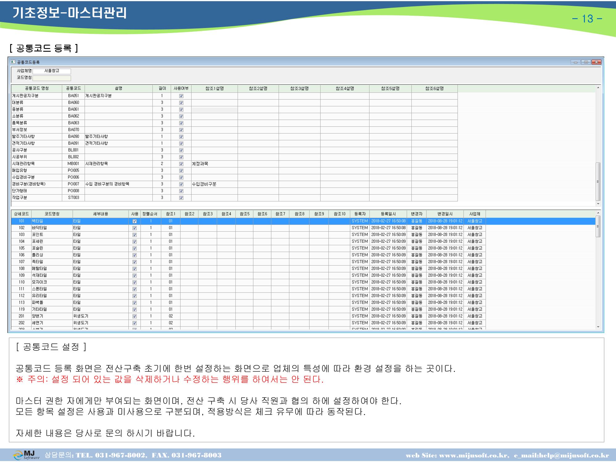Toggle 사용여부 checkbox for 대분류 BA060
Screen dimensions: 616x462
[181, 103]
